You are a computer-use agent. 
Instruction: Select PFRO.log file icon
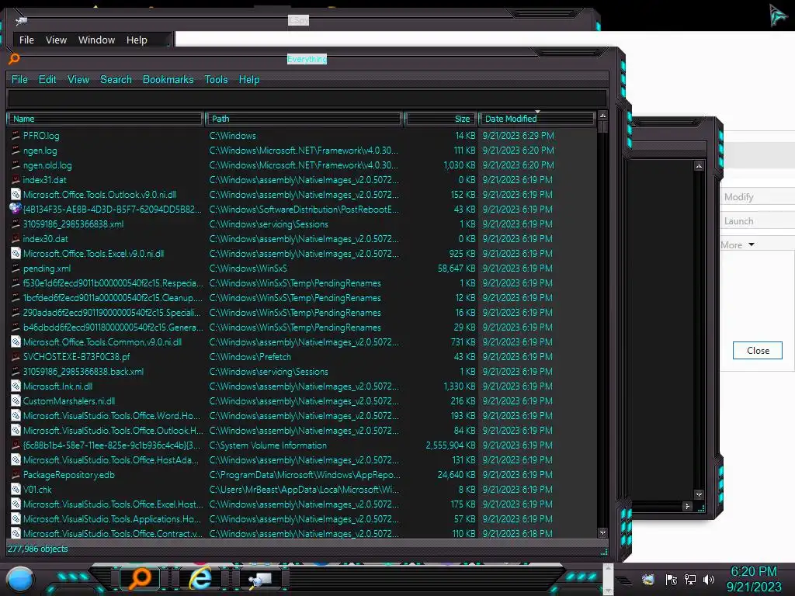[x=16, y=136]
